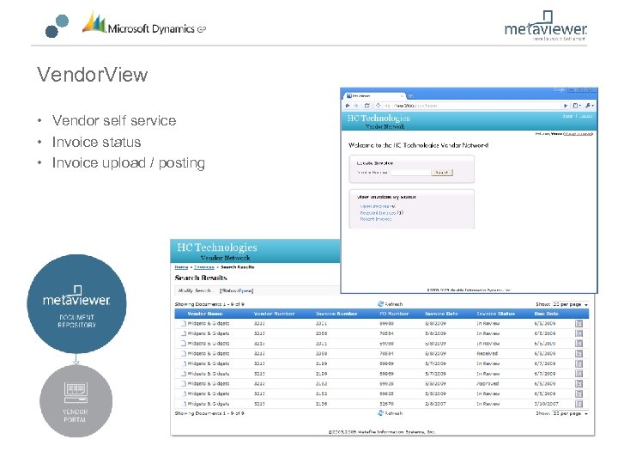The height and width of the screenshot is (464, 618).
Task: Click the [Status:Open] filter text
Action: pos(237,290)
